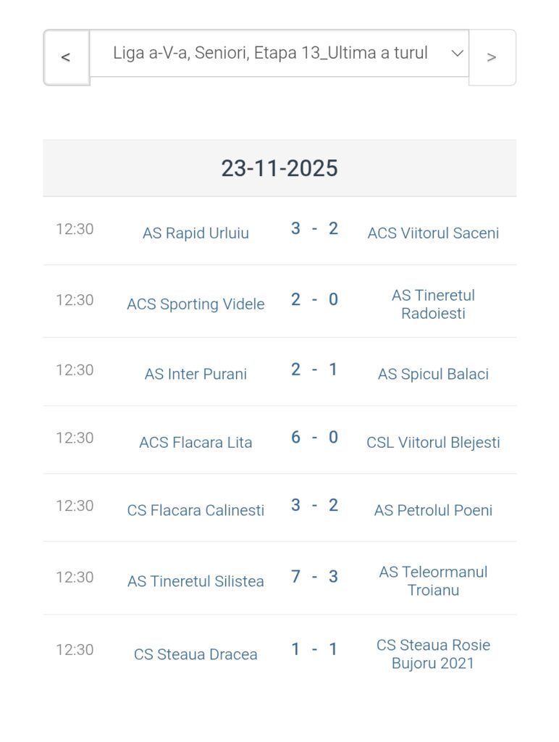Open AS Rapid Urluiu team page

point(196,233)
